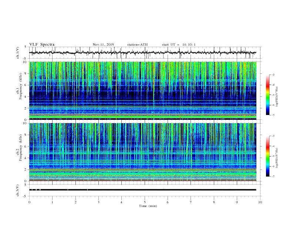Click the "ch.3(V)" axis label
This screenshot has width=293, height=227.
click(x=18, y=190)
